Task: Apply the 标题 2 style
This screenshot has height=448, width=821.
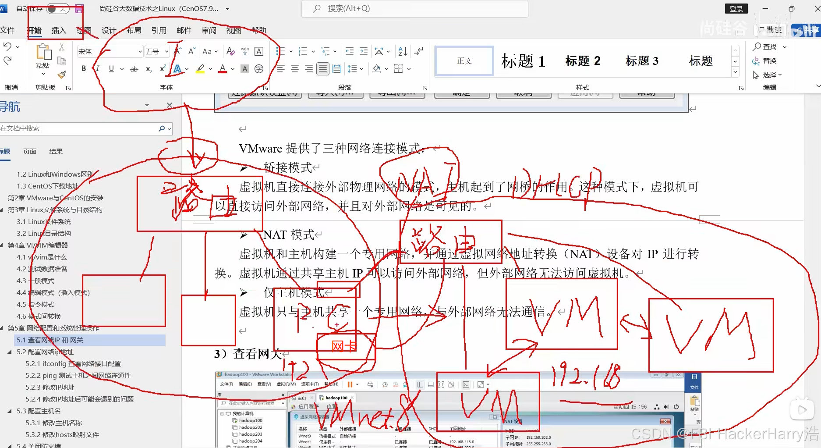Action: 583,61
